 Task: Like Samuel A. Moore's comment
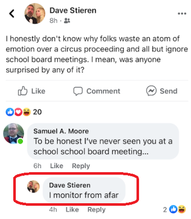(x=57, y=166)
